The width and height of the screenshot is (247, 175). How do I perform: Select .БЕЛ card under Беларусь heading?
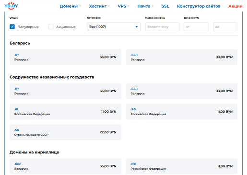click(182, 57)
